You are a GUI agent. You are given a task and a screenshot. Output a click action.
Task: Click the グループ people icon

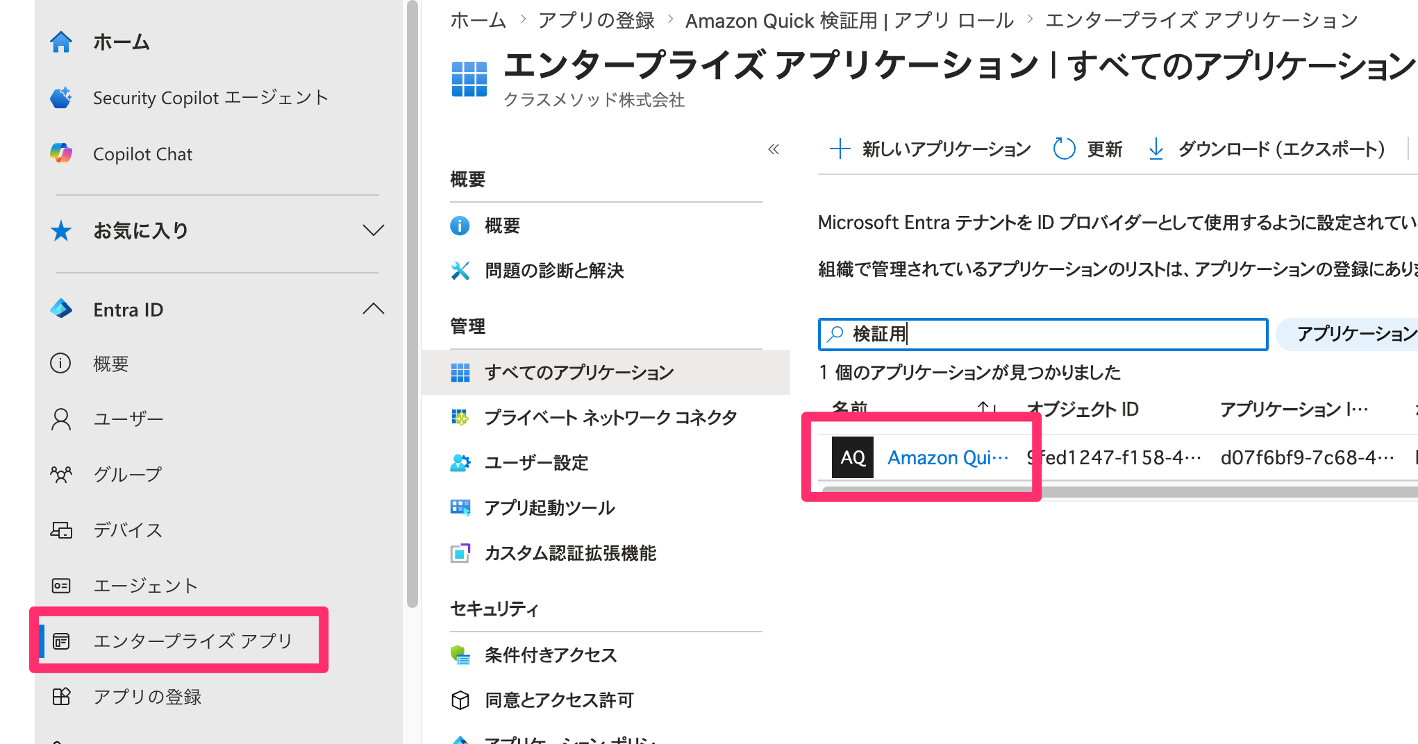click(61, 475)
